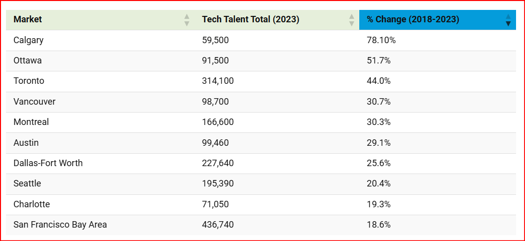525x241 pixels.
Task: Select the Calgary market cell
Action: pyautogui.click(x=28, y=40)
